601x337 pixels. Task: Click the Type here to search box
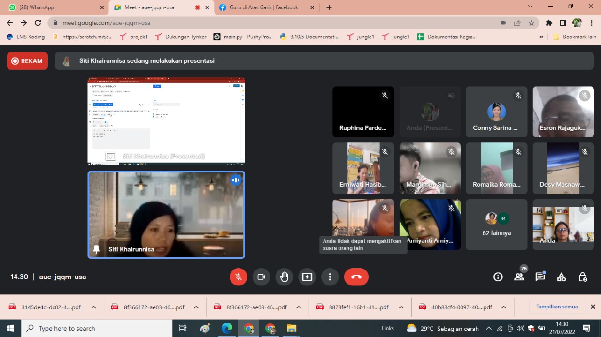pos(97,328)
